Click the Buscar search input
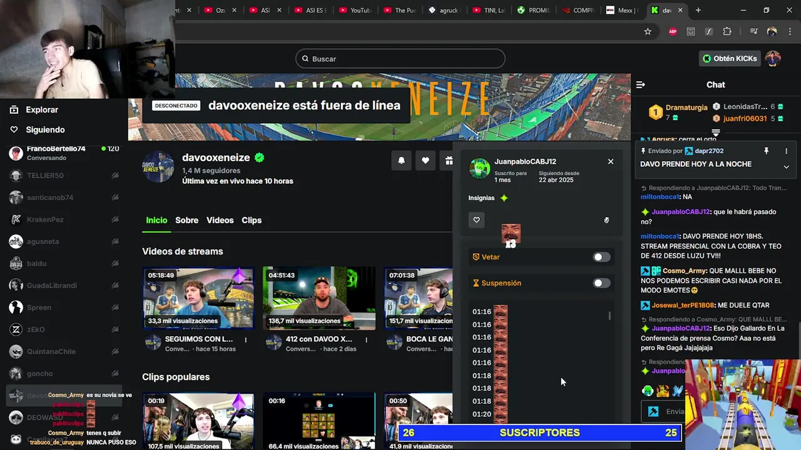The width and height of the screenshot is (801, 450). tap(400, 59)
